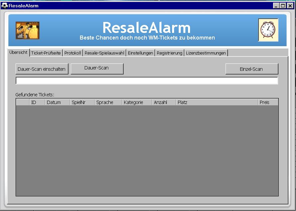The width and height of the screenshot is (296, 211).
Task: Open the Registrierung tab
Action: click(x=169, y=53)
